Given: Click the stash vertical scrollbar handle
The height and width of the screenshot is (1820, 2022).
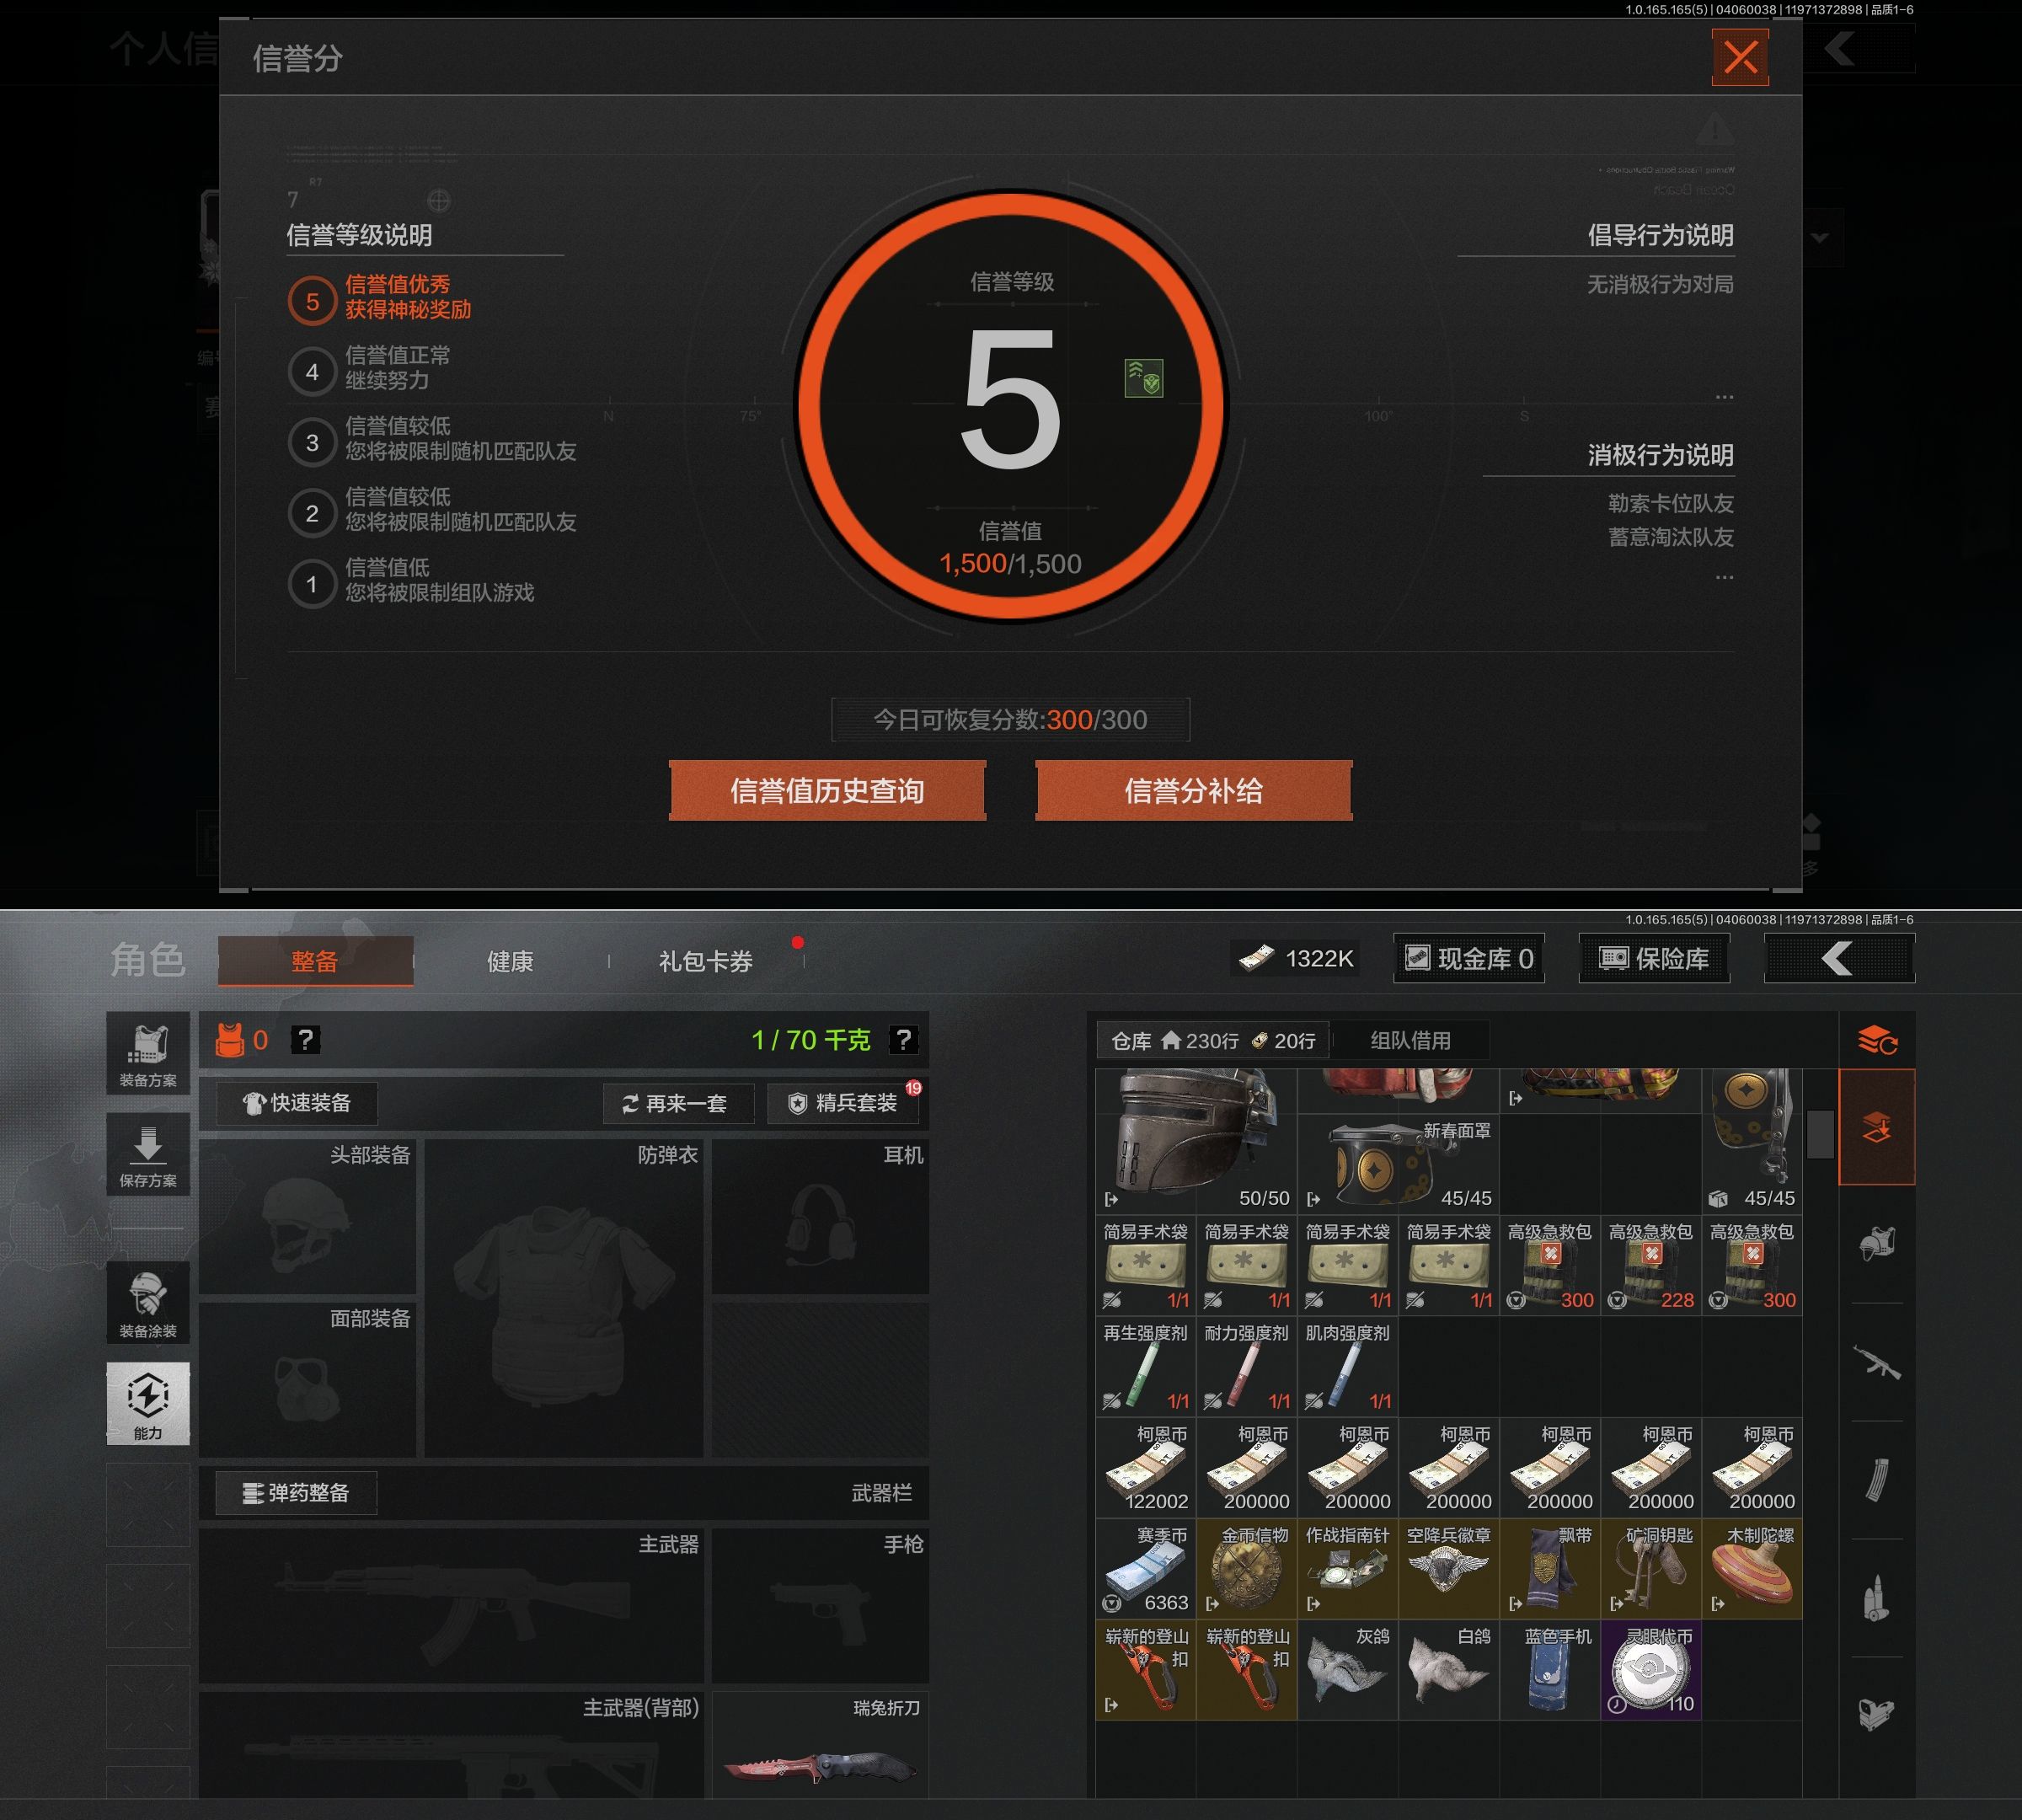Looking at the screenshot, I should [1820, 1134].
